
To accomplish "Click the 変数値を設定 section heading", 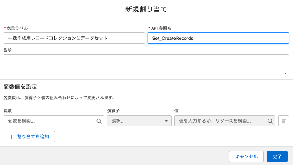I will click(20, 87).
